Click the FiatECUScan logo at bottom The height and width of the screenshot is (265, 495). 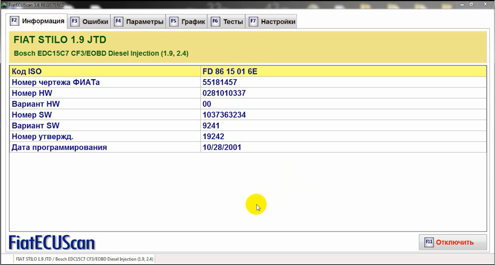tap(52, 243)
